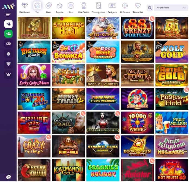The width and height of the screenshot is (190, 182).
Task: Play Money Train 2 game
Action: (68, 99)
